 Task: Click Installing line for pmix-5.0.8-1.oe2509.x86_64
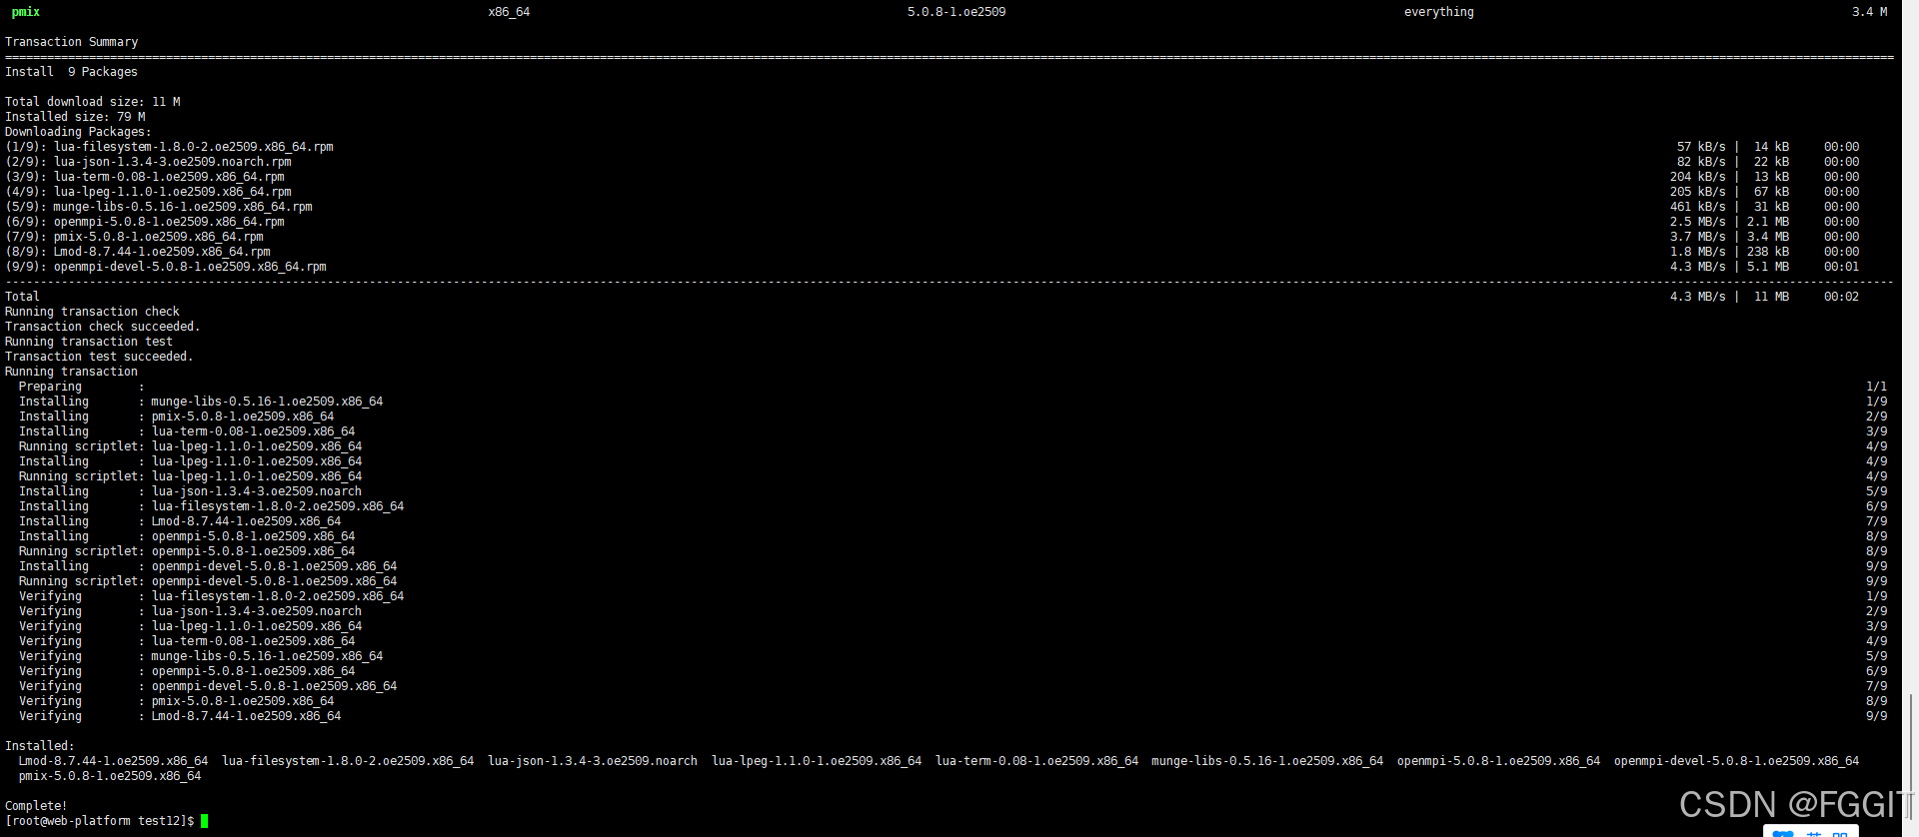176,417
